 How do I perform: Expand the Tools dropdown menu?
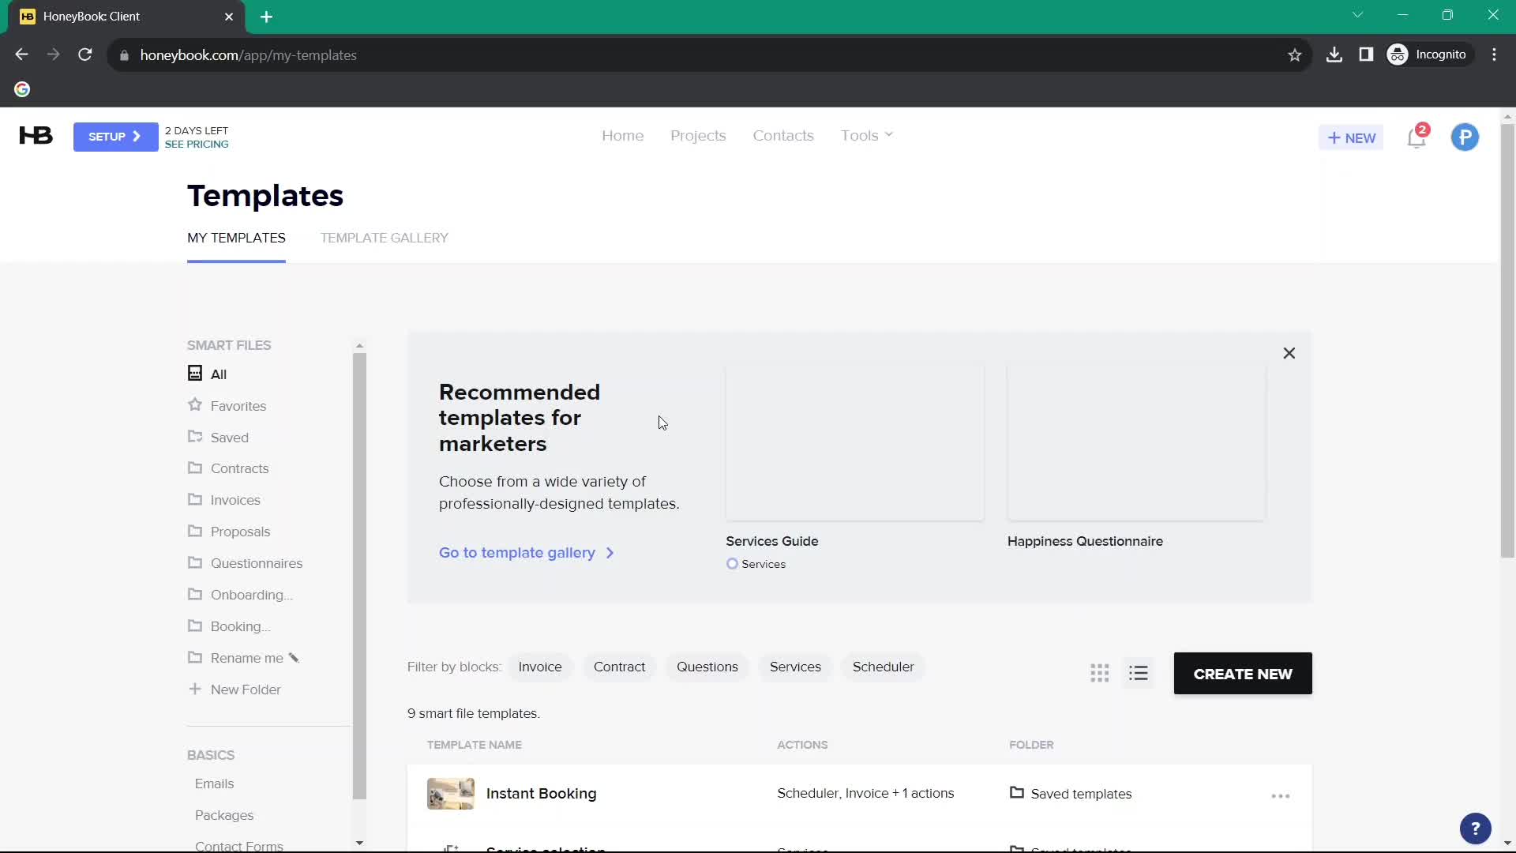pos(867,136)
